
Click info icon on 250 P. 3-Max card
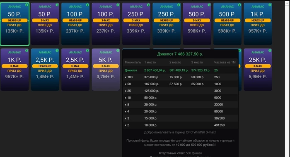point(148,5)
